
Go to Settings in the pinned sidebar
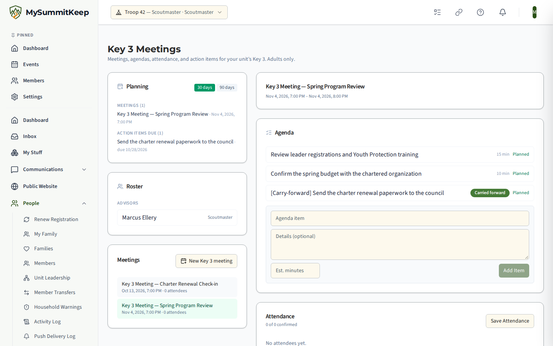(49, 97)
